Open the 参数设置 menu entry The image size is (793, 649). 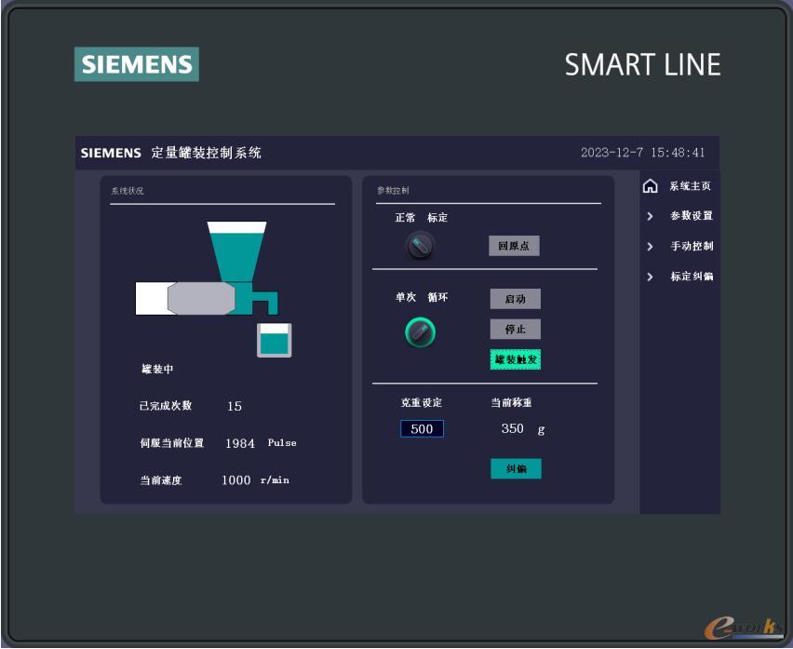(x=692, y=216)
